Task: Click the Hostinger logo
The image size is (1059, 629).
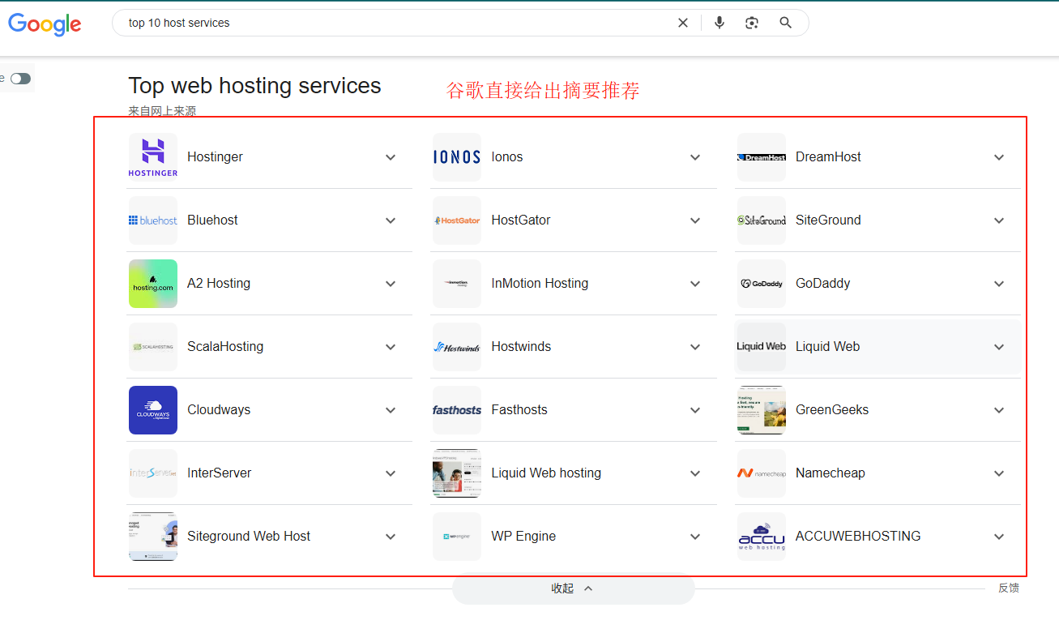Action: (x=152, y=156)
